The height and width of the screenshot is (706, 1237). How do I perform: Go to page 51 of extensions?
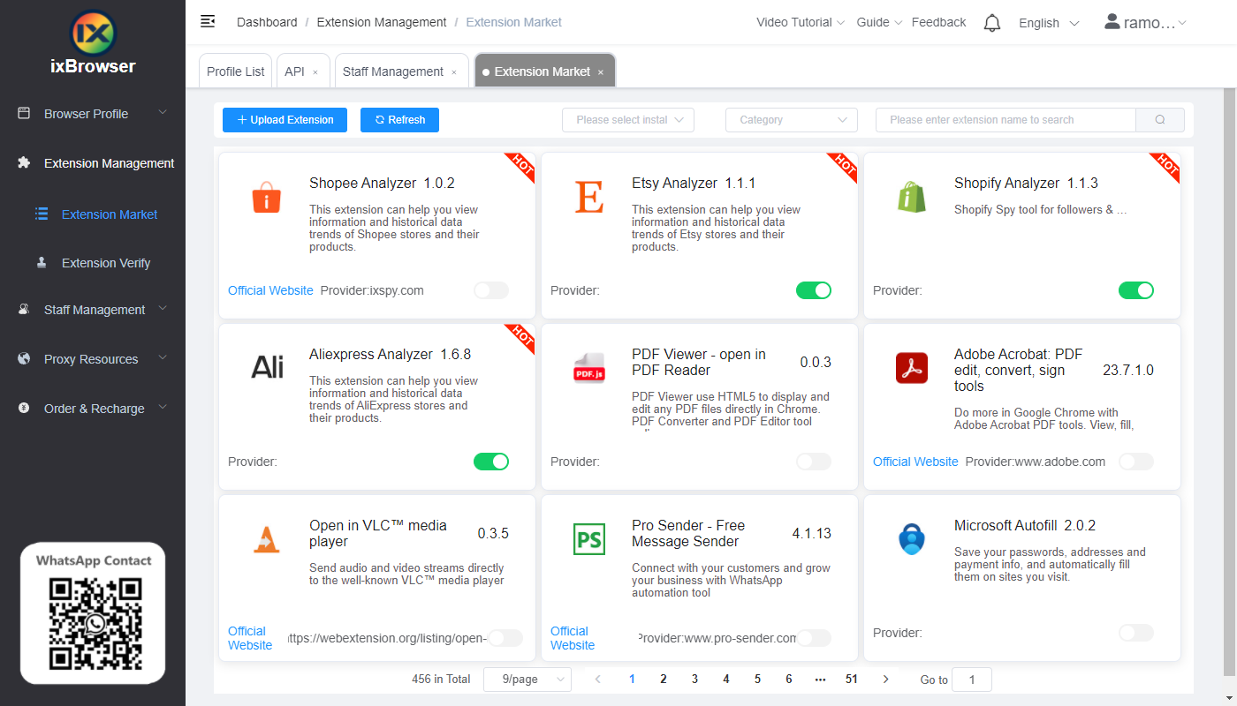pyautogui.click(x=851, y=679)
